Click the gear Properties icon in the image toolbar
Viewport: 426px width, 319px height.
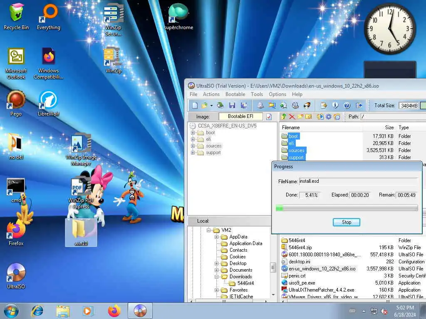pyautogui.click(x=329, y=117)
